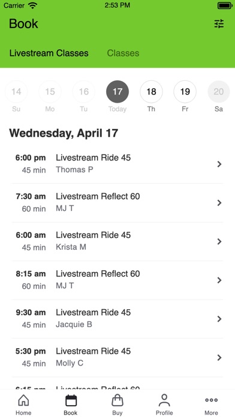Open the Buy shopping bag icon
The image size is (235, 417).
tap(117, 400)
